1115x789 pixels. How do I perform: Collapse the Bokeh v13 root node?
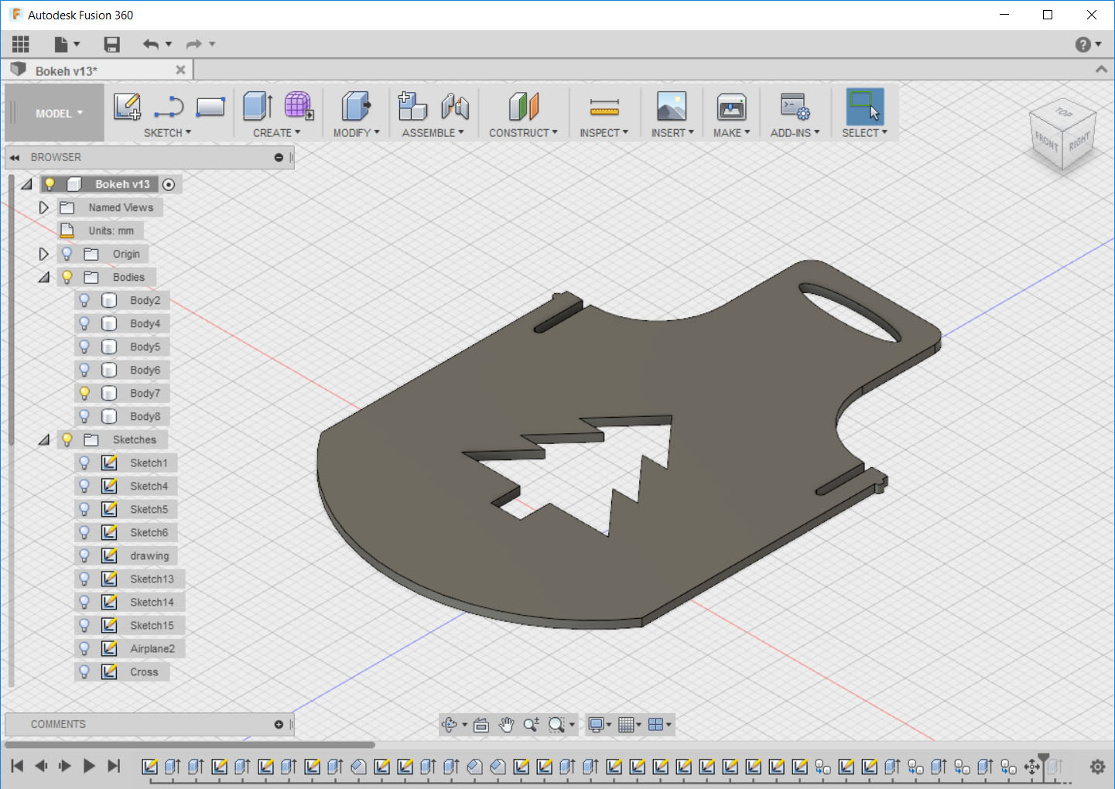[x=26, y=184]
